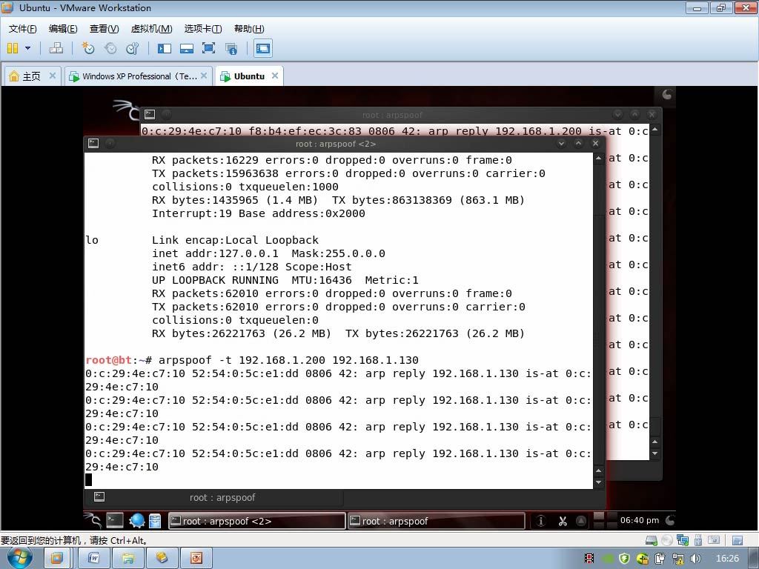Open the snapshot manager
This screenshot has height=569, width=759.
click(x=132, y=48)
